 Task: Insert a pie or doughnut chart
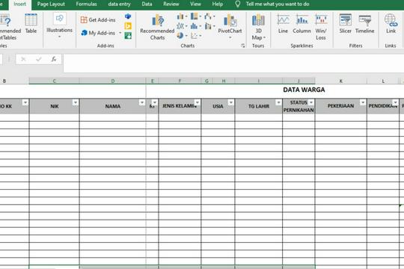(182, 36)
